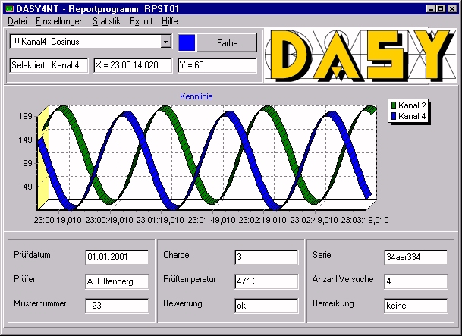The image size is (462, 336).
Task: Click the 23:00:49,010 time axis label
Action: tap(109, 220)
